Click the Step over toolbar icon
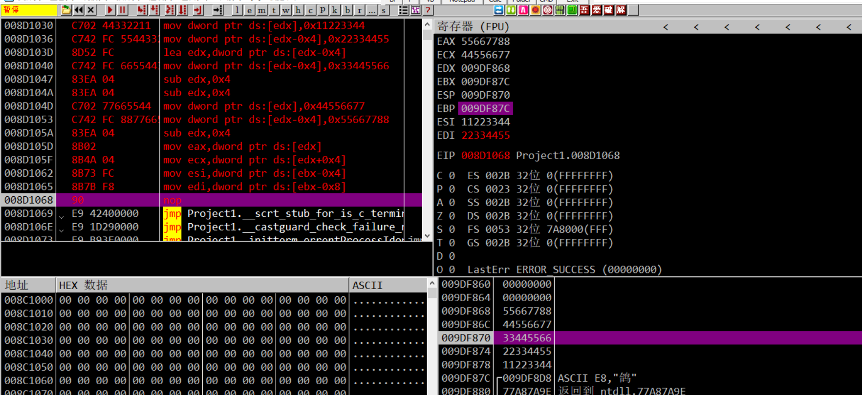 154,10
